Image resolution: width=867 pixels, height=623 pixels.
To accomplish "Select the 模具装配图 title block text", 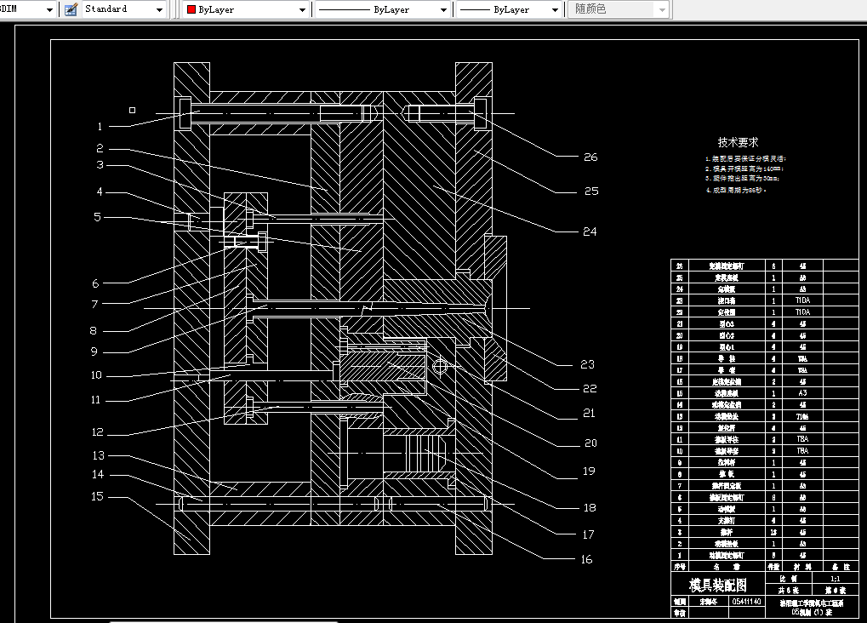I will coord(718,585).
